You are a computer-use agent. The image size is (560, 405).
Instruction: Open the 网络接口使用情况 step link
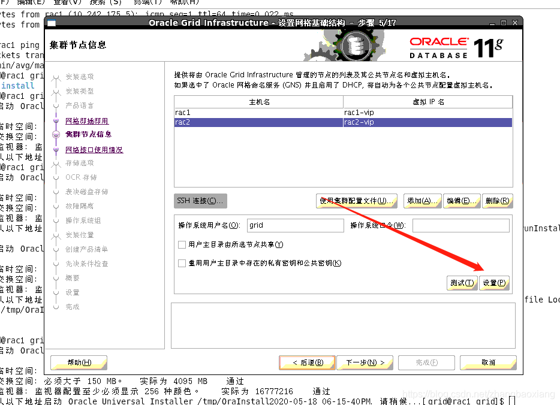94,150
